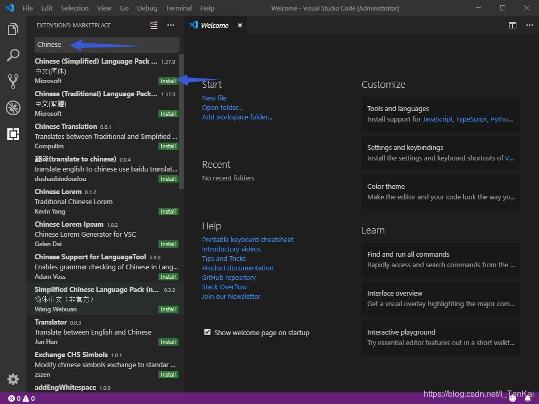Open the Debug menu
Image resolution: width=539 pixels, height=404 pixels.
point(147,8)
